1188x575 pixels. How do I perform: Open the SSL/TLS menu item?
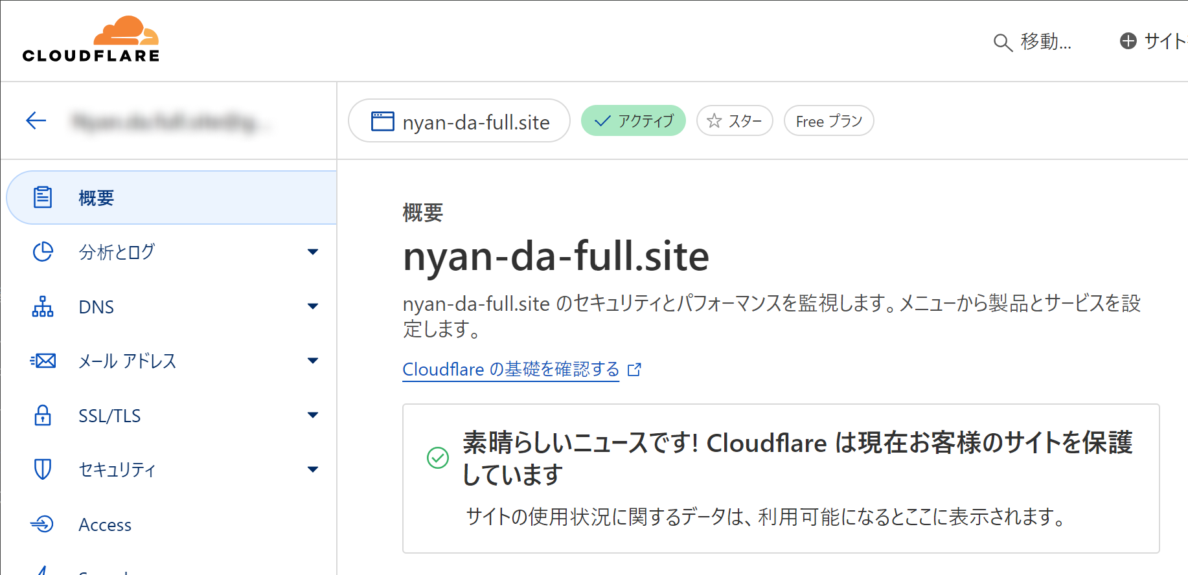pos(172,415)
